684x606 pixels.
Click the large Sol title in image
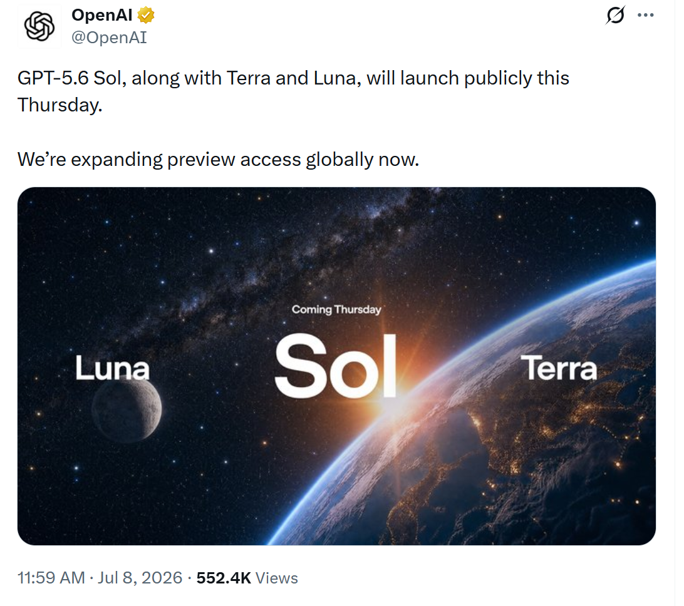[336, 366]
